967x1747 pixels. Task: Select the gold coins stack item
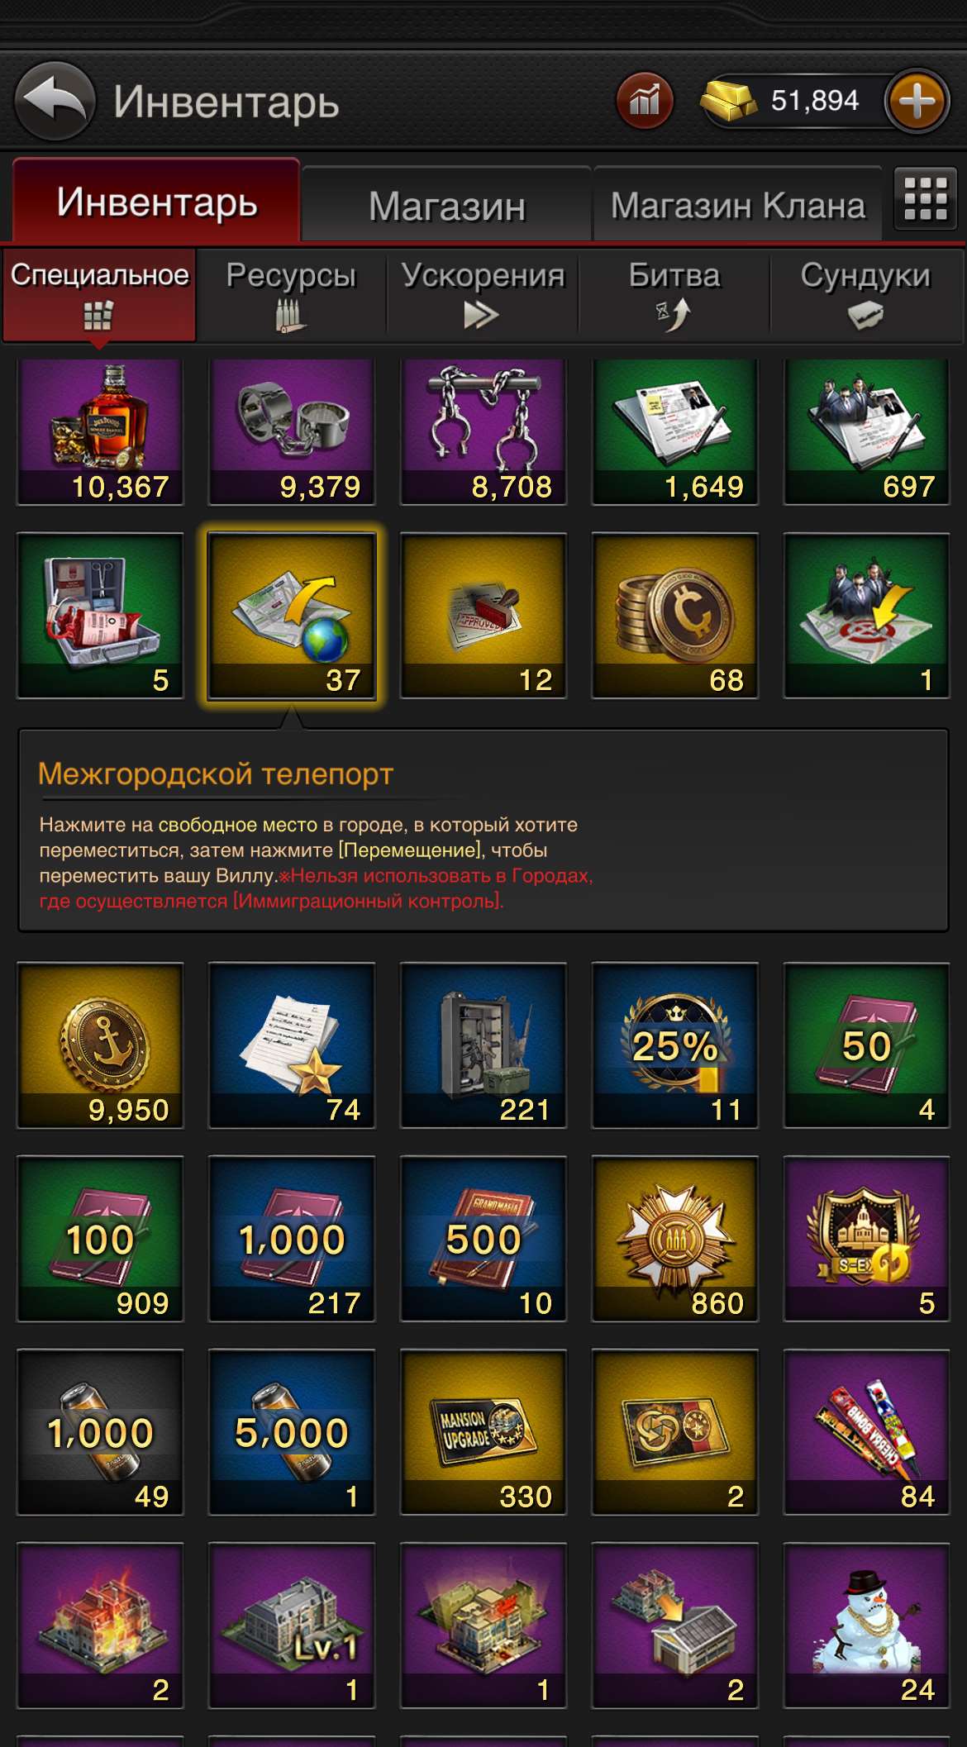pyautogui.click(x=675, y=616)
